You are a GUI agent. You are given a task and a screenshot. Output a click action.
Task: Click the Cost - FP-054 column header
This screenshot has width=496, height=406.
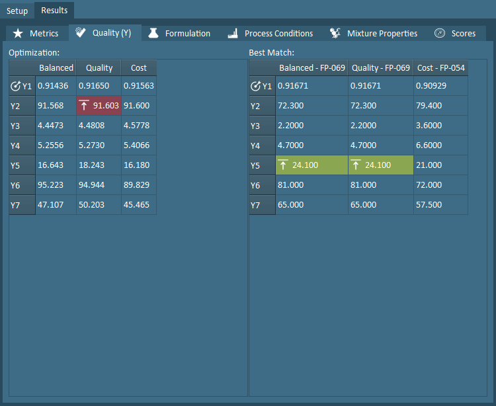(440, 67)
